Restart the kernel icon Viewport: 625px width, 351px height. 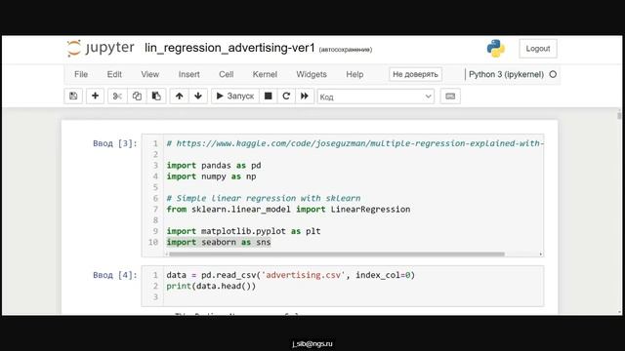(286, 96)
